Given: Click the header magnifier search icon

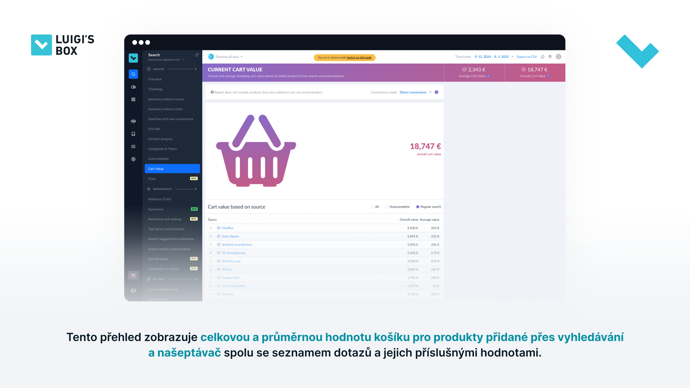Looking at the screenshot, I should [543, 57].
